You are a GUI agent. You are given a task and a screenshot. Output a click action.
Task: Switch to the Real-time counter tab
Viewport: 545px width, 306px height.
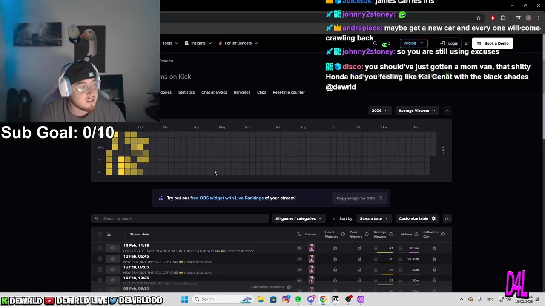pos(289,92)
